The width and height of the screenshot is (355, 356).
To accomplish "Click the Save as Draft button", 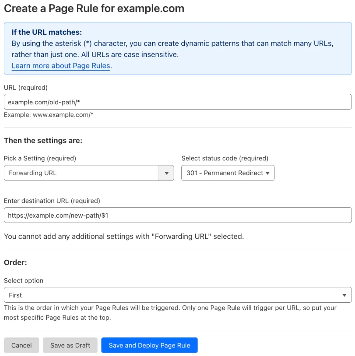I will point(70,345).
